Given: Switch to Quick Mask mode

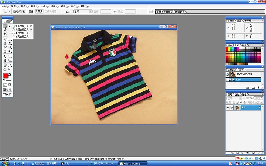Looking at the screenshot, I should 10,85.
